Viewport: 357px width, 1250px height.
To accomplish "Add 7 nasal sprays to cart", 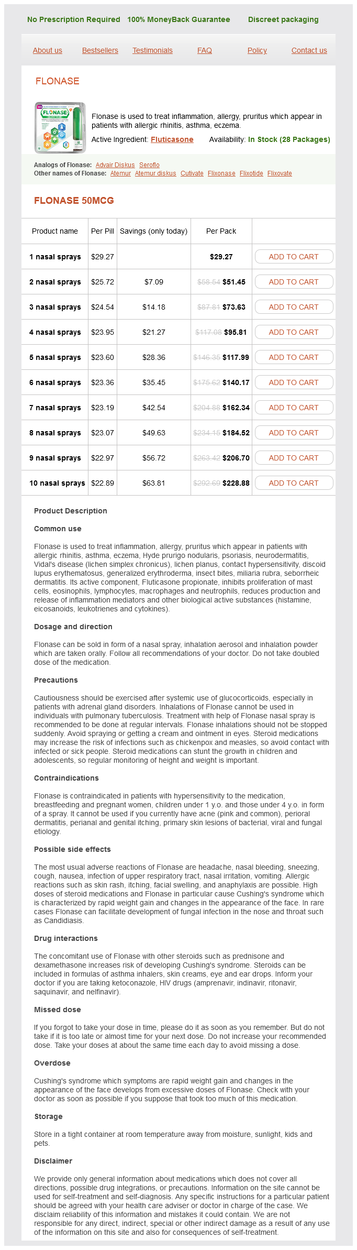I will pyautogui.click(x=294, y=408).
